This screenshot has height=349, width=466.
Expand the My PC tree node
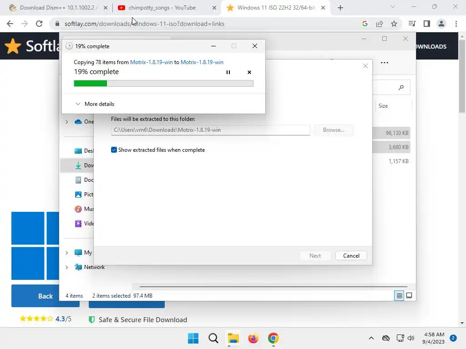click(x=66, y=253)
